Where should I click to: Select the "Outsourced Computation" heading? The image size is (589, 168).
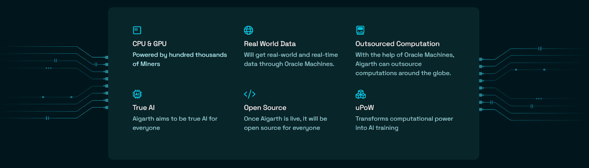[x=398, y=44]
